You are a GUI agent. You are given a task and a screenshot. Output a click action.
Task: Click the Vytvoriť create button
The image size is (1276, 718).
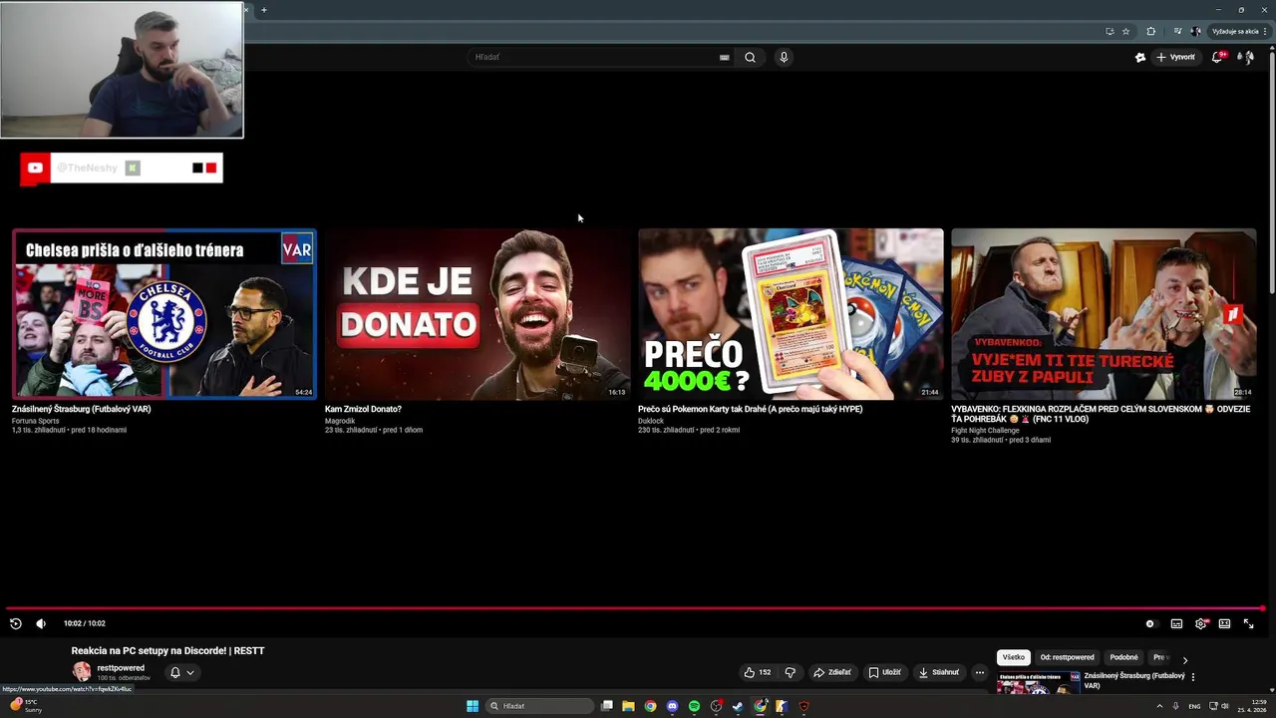[x=1175, y=57]
